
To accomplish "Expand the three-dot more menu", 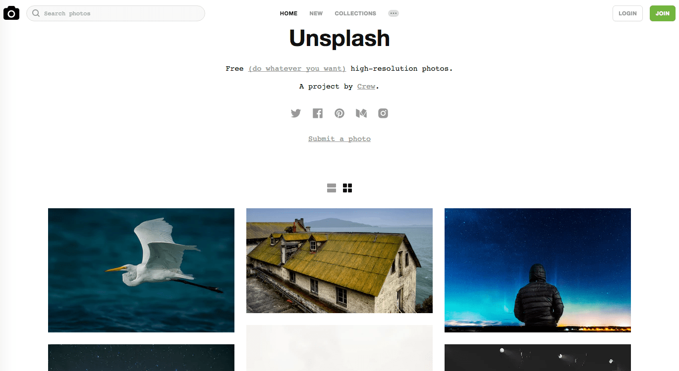I will coord(394,13).
